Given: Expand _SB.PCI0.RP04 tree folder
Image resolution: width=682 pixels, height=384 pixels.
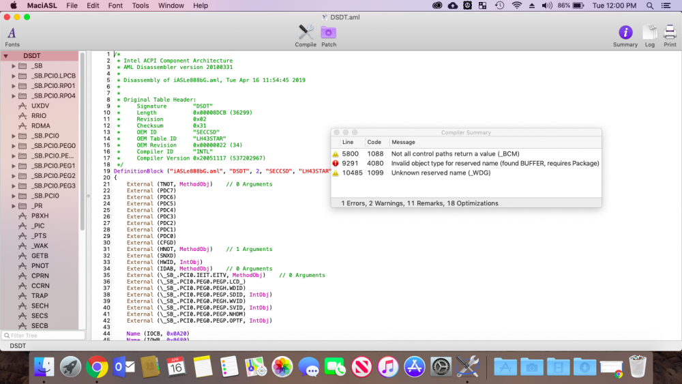Looking at the screenshot, I should pyautogui.click(x=14, y=96).
